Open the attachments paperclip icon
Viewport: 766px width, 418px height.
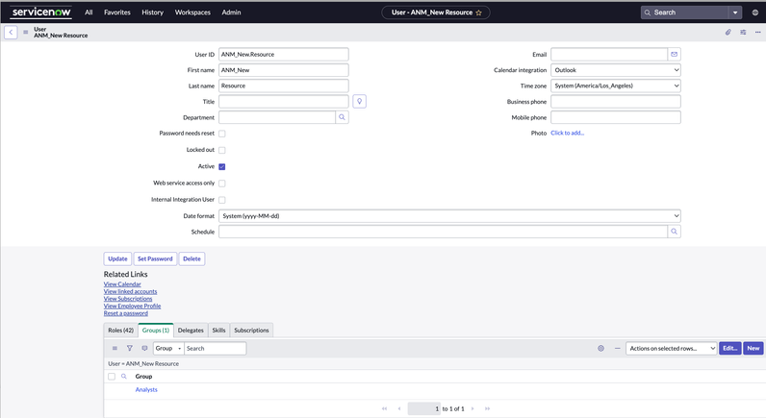[728, 33]
